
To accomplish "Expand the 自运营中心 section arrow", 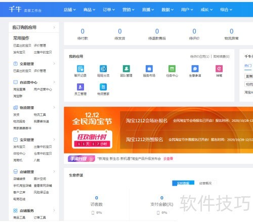I will [x=54, y=82].
